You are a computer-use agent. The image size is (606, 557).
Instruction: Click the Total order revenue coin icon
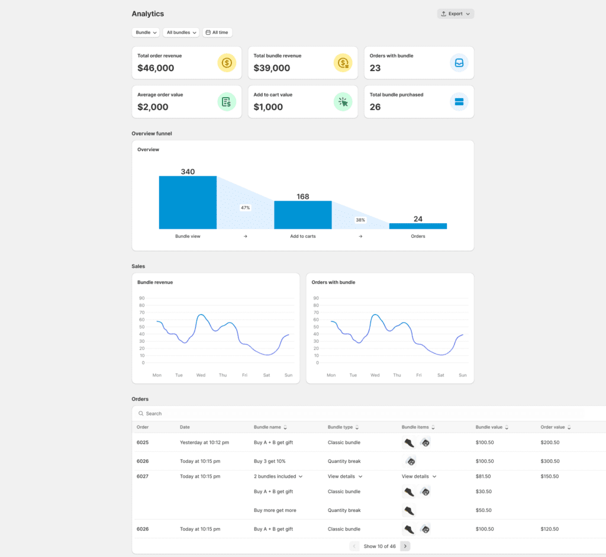[x=227, y=63]
